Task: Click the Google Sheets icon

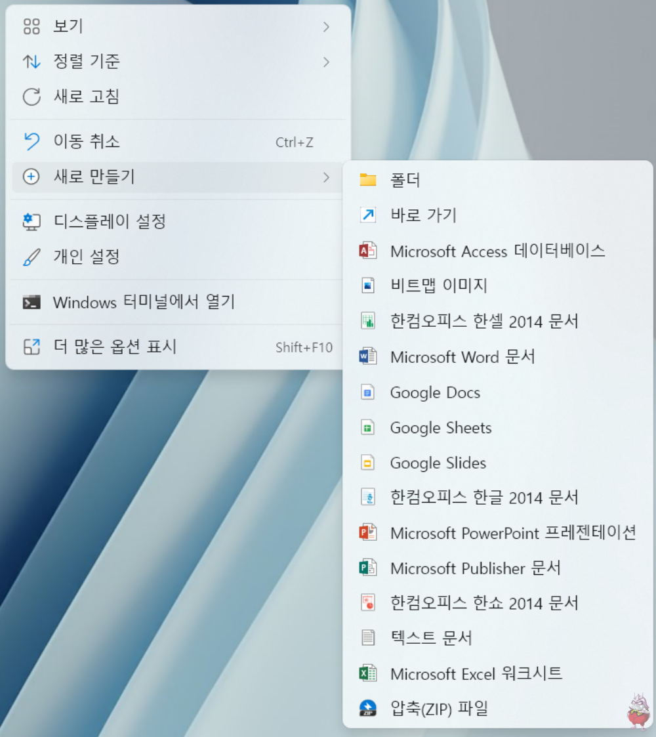Action: [367, 427]
